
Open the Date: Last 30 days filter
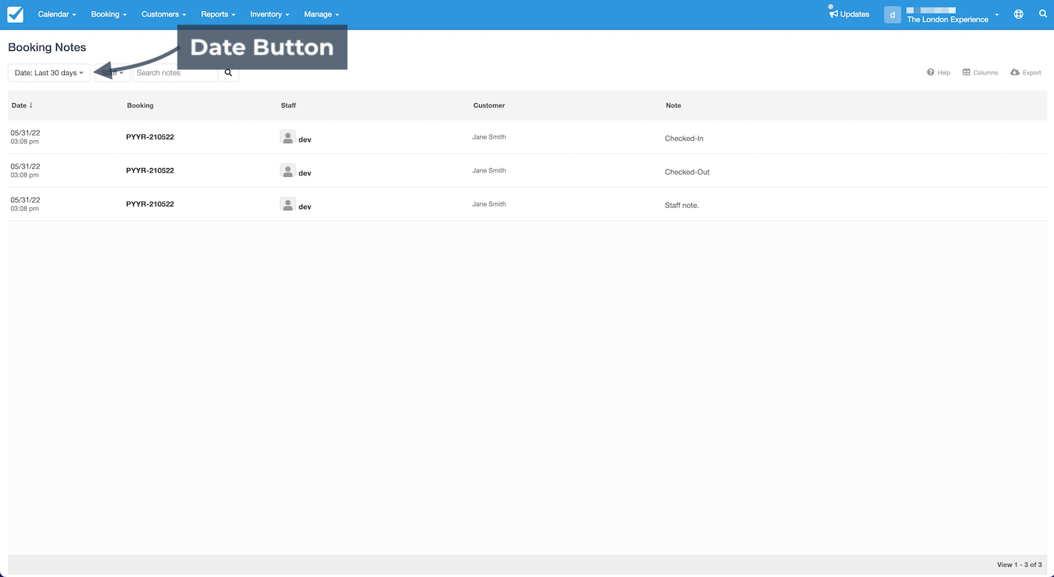pos(49,73)
